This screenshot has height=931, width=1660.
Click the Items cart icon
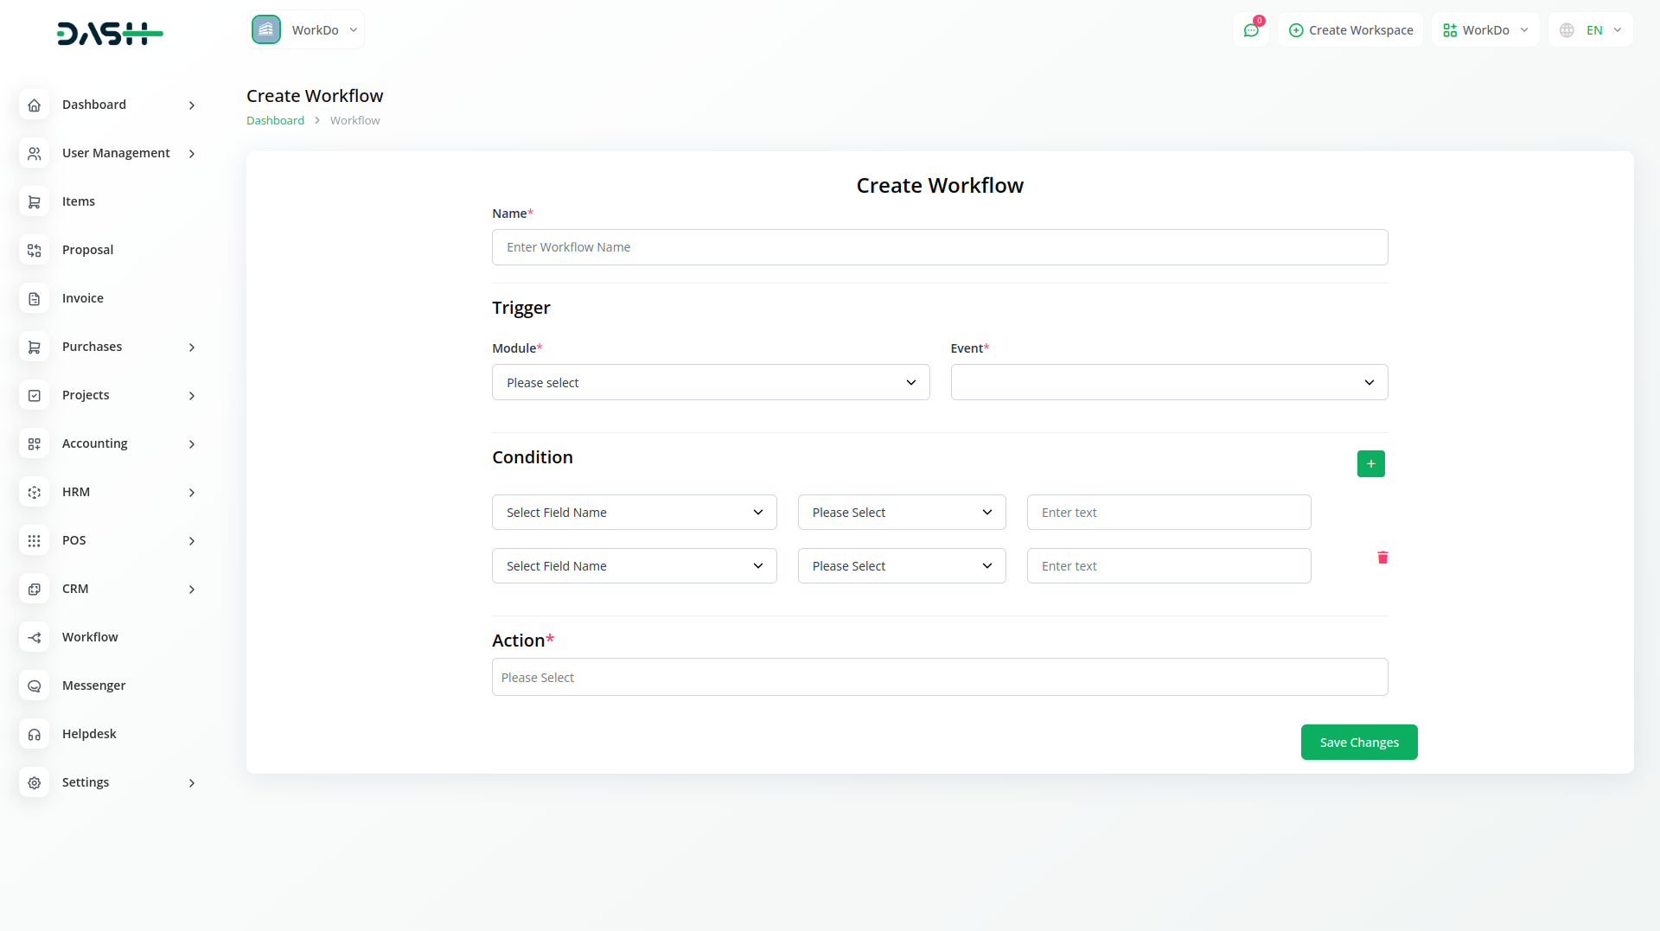pos(34,201)
